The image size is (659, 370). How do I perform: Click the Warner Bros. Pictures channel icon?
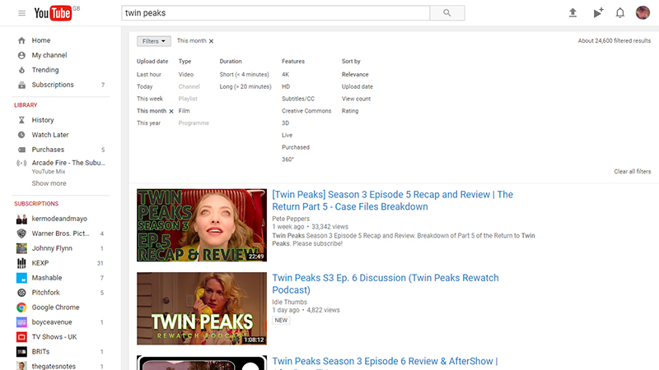tap(22, 234)
